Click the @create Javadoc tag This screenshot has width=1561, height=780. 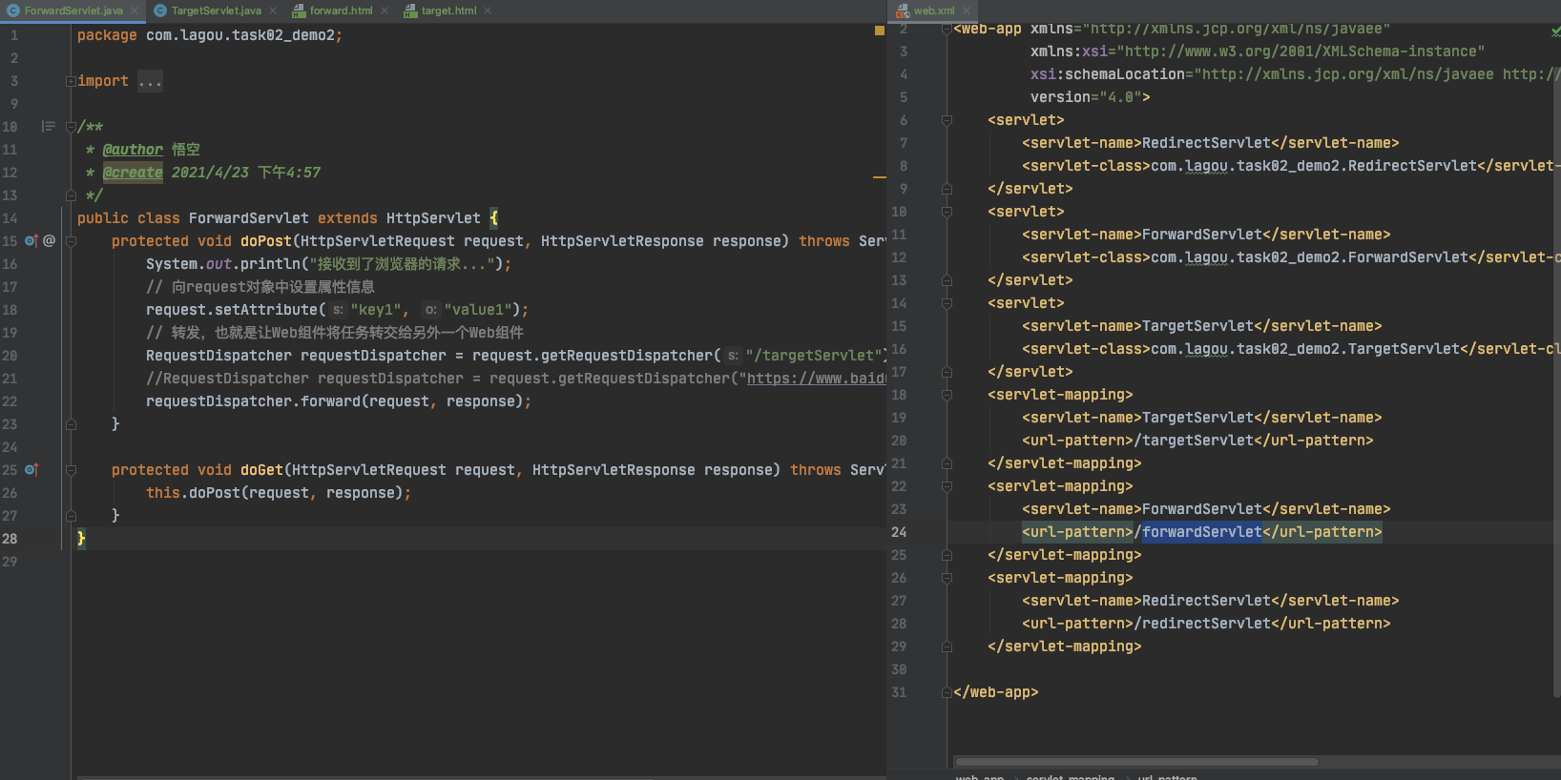tap(133, 173)
